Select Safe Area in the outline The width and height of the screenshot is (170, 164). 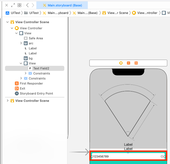(35, 38)
